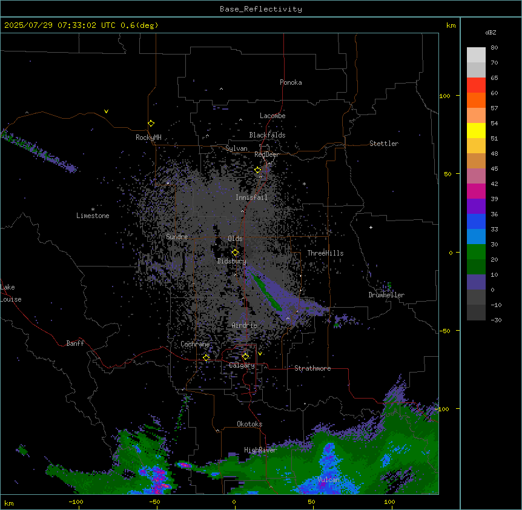Click the RockyMH label
The height and width of the screenshot is (510, 522).
click(148, 137)
